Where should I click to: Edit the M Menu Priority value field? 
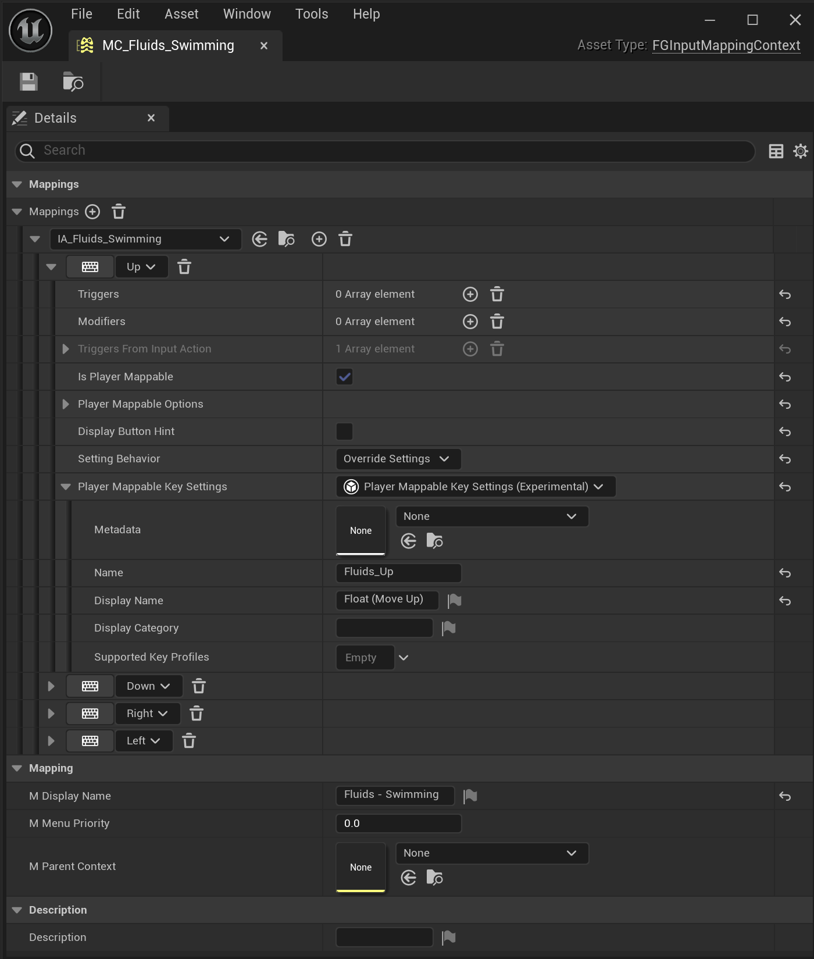click(399, 823)
